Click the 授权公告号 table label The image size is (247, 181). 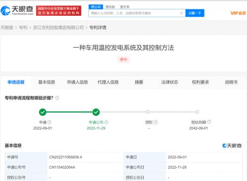(x=16, y=178)
